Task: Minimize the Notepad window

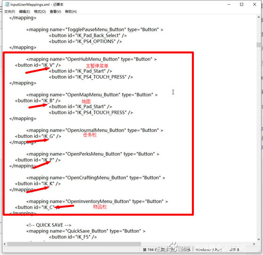Action: click(x=229, y=5)
